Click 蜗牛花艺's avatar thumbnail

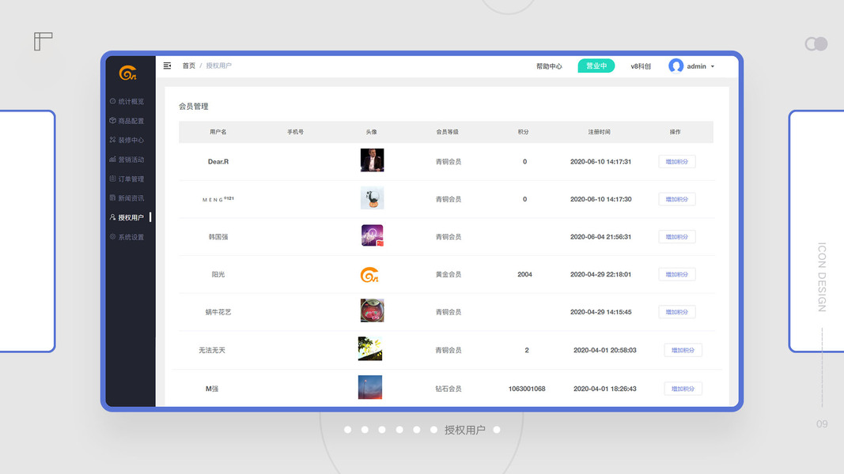point(372,310)
